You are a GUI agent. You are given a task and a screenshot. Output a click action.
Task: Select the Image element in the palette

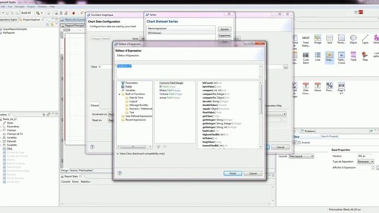(317, 39)
